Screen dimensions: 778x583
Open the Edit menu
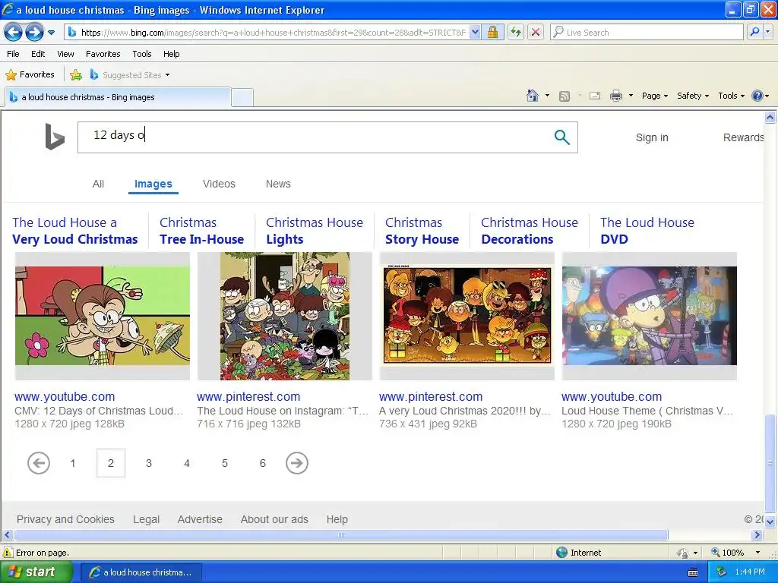tap(38, 54)
